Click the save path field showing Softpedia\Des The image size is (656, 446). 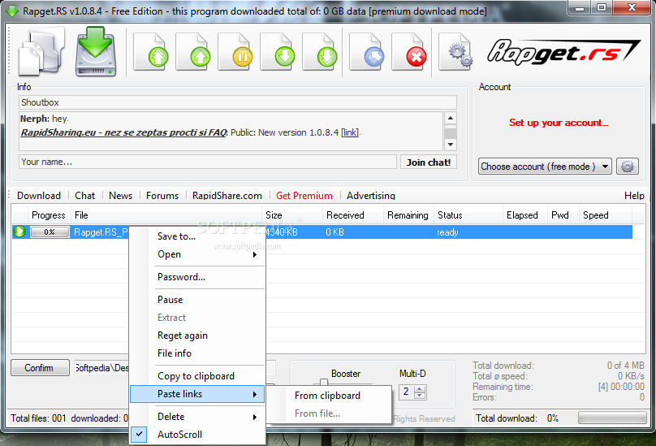[101, 368]
